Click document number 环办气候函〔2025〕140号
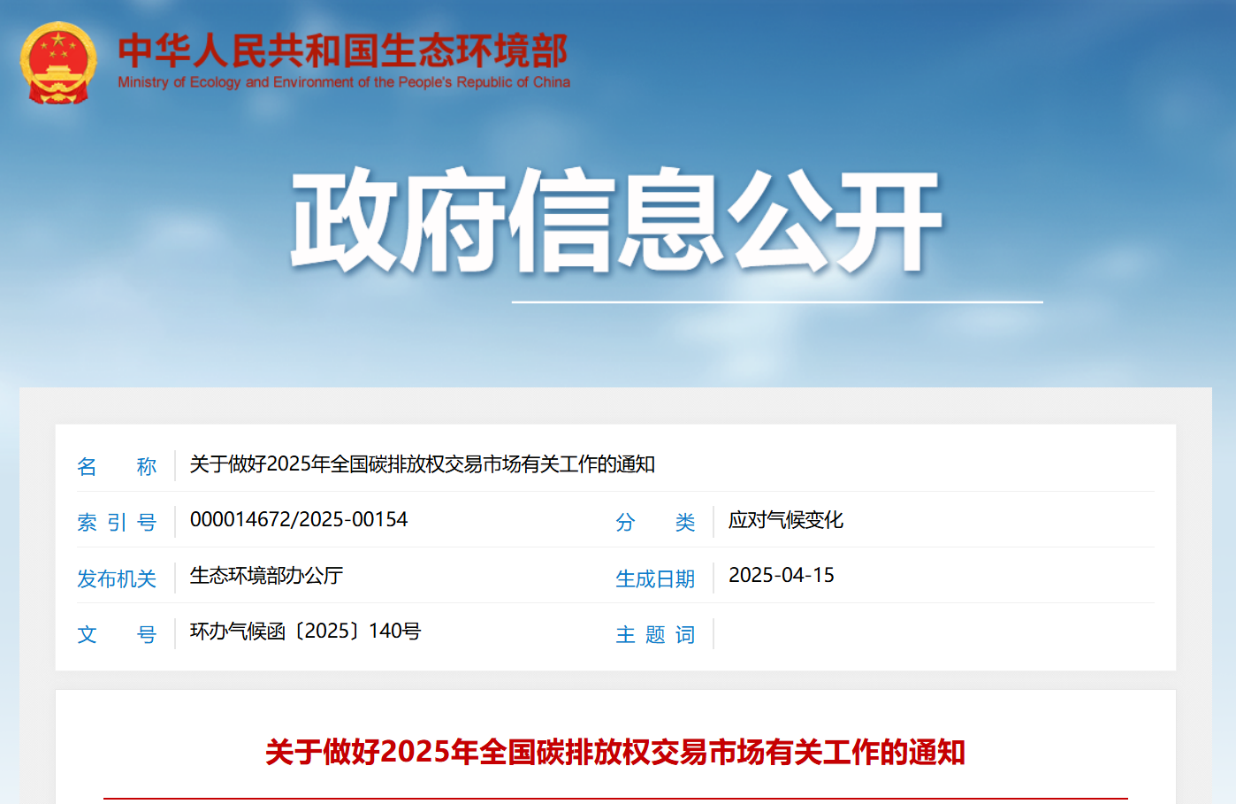The height and width of the screenshot is (804, 1236). 305,632
